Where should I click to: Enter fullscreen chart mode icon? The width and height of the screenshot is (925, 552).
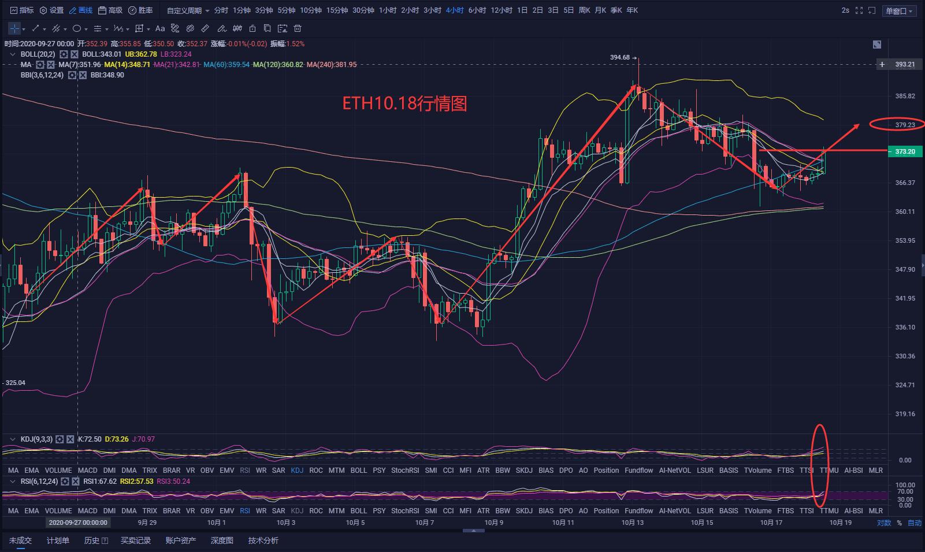pos(859,10)
